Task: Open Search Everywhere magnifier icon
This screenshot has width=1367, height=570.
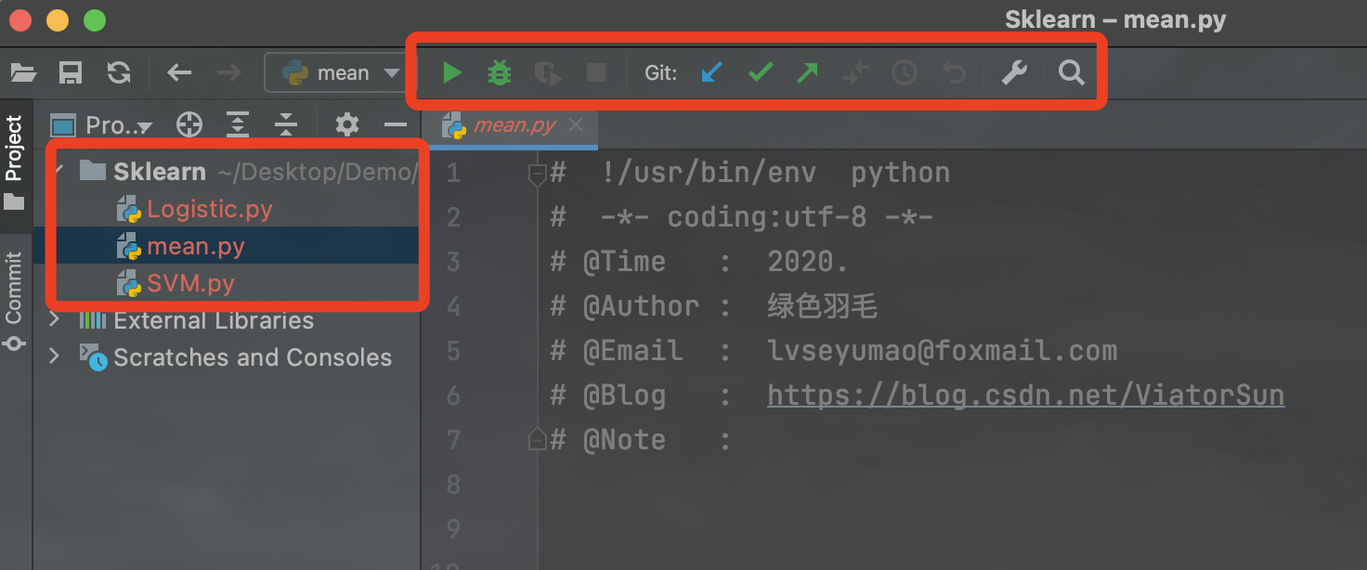Action: coord(1072,72)
